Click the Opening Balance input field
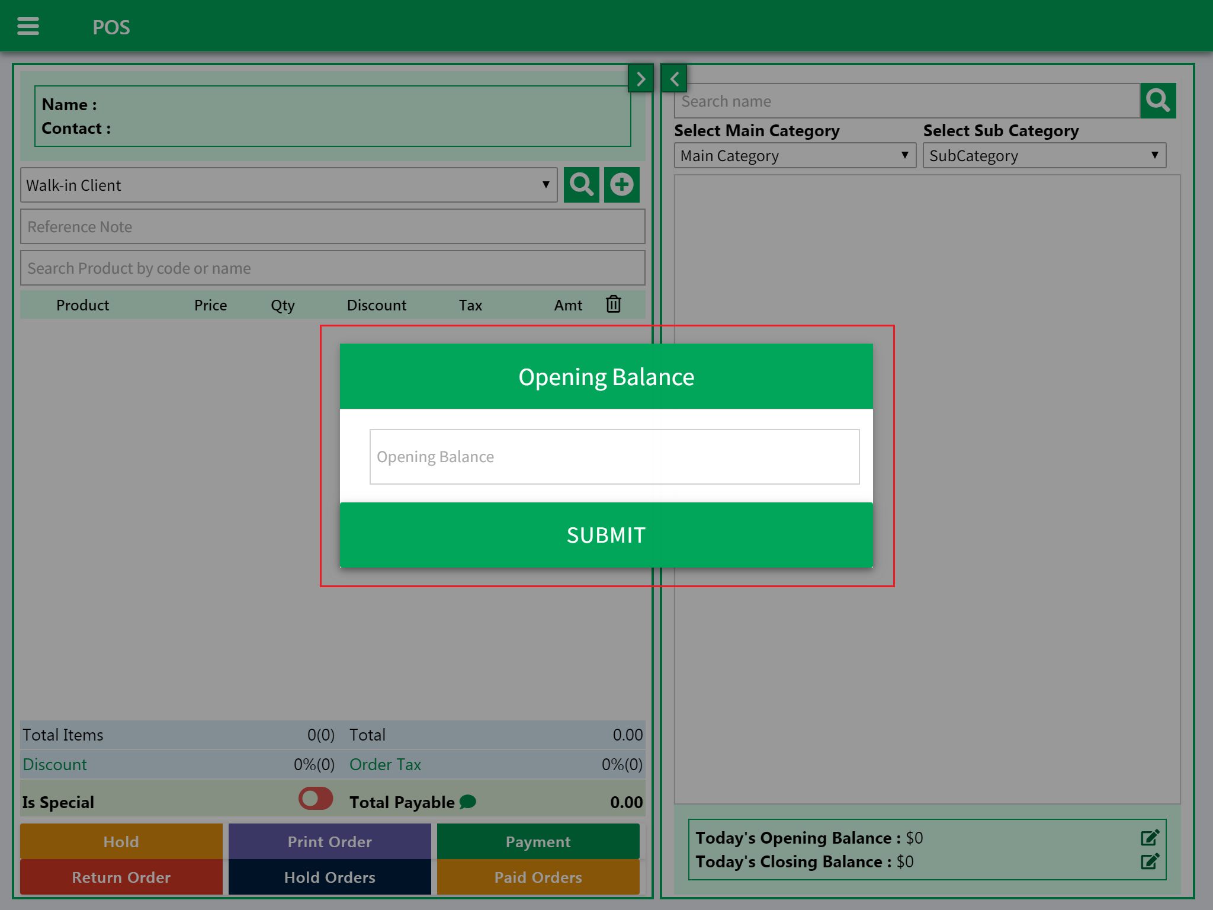Screen dimensions: 1213x910 coord(606,456)
